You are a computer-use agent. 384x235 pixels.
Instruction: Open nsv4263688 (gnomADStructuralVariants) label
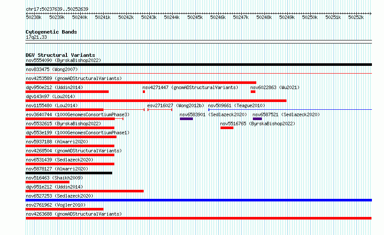[x=74, y=214]
